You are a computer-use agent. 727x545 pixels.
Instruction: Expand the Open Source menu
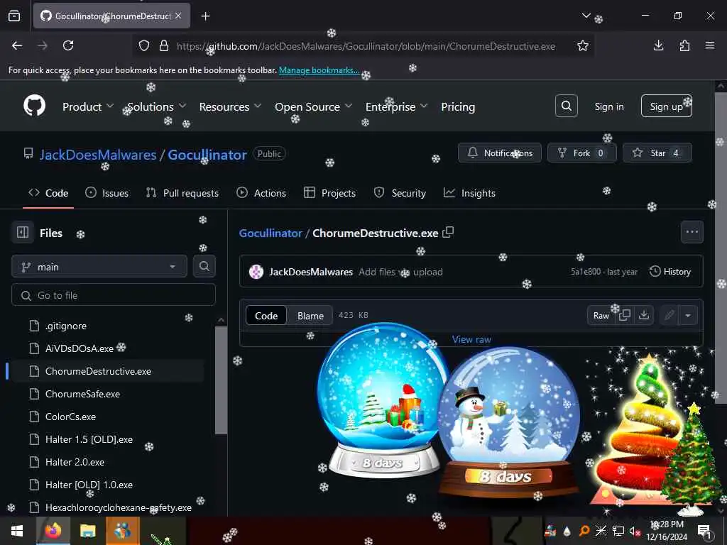click(314, 106)
